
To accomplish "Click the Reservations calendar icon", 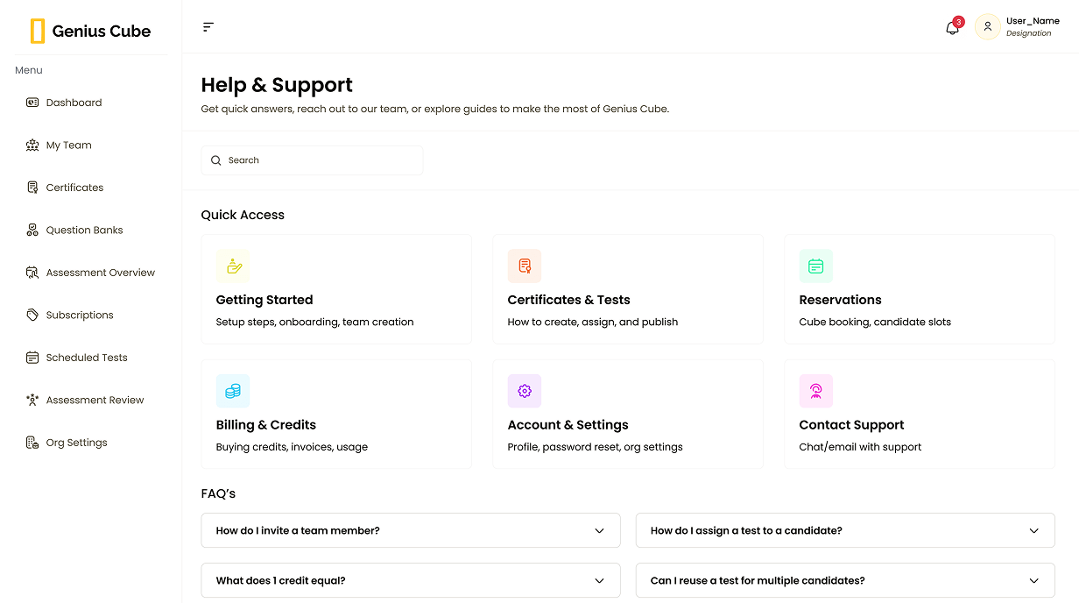I will point(815,266).
